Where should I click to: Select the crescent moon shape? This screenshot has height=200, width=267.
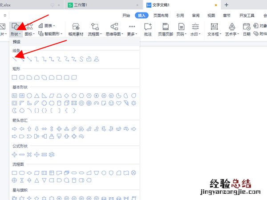[x=15, y=111]
